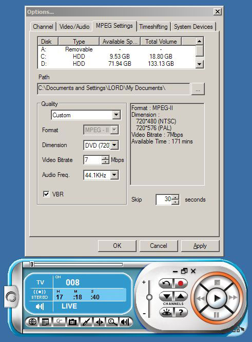This screenshot has width=252, height=342.
Task: Click the return-to-previous-channel arrow icon
Action: click(x=166, y=283)
